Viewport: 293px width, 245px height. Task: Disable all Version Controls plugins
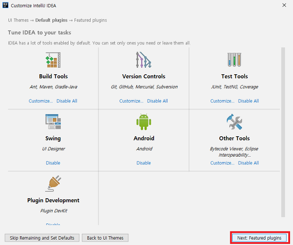158,101
